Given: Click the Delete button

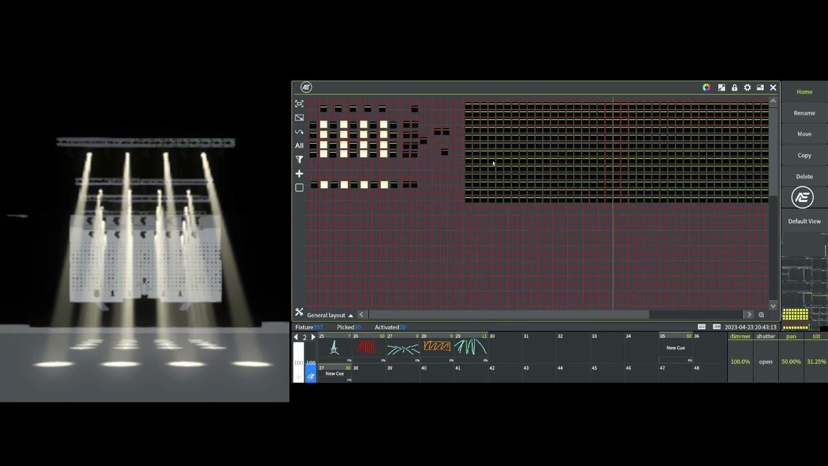Looking at the screenshot, I should tap(805, 177).
